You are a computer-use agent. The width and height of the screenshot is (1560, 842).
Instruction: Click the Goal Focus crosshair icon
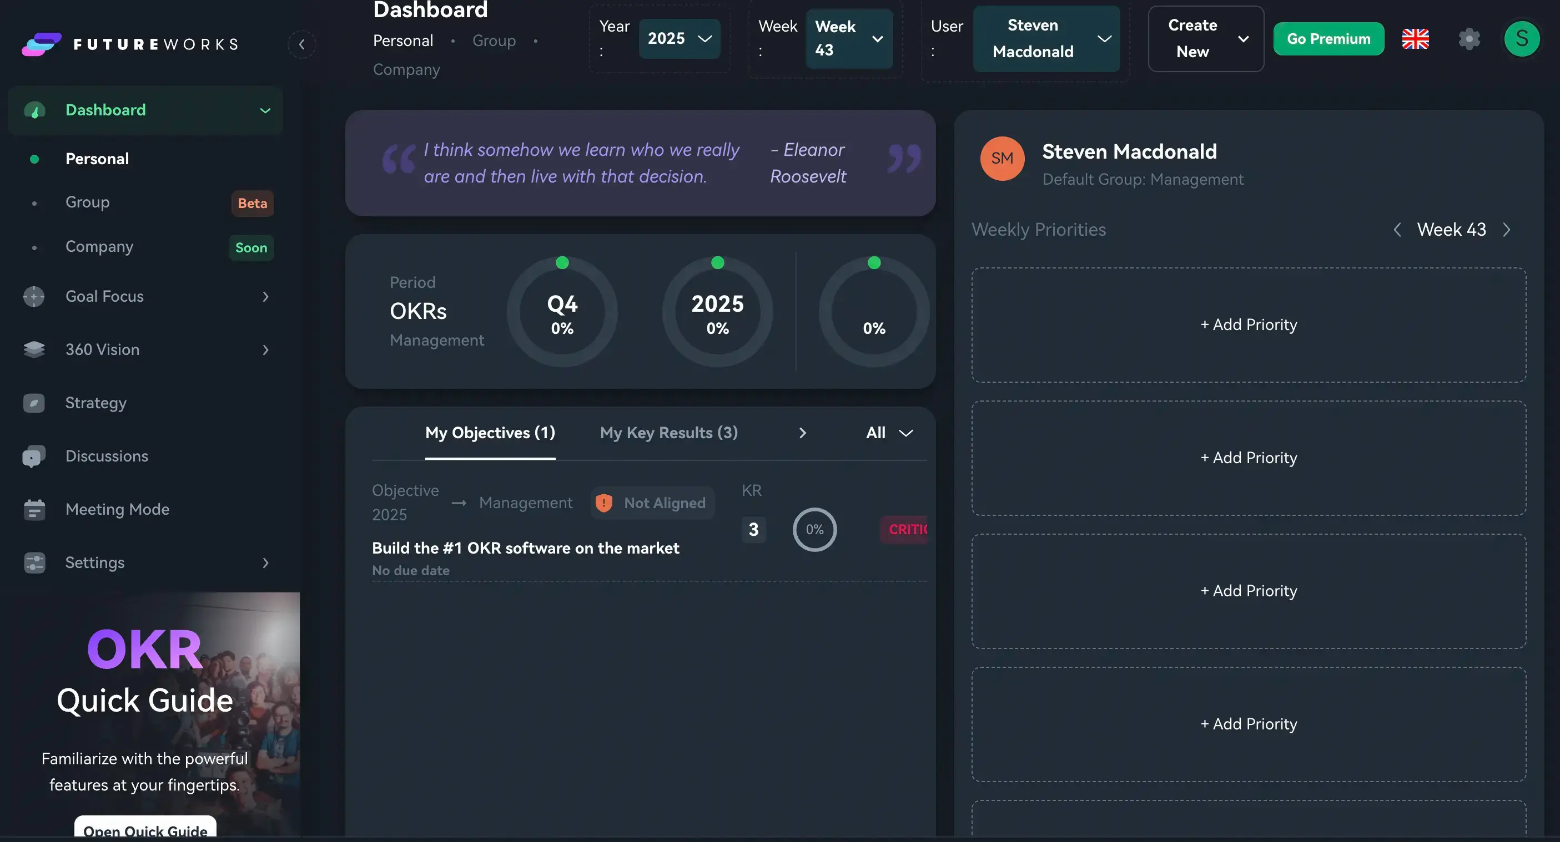pyautogui.click(x=34, y=296)
